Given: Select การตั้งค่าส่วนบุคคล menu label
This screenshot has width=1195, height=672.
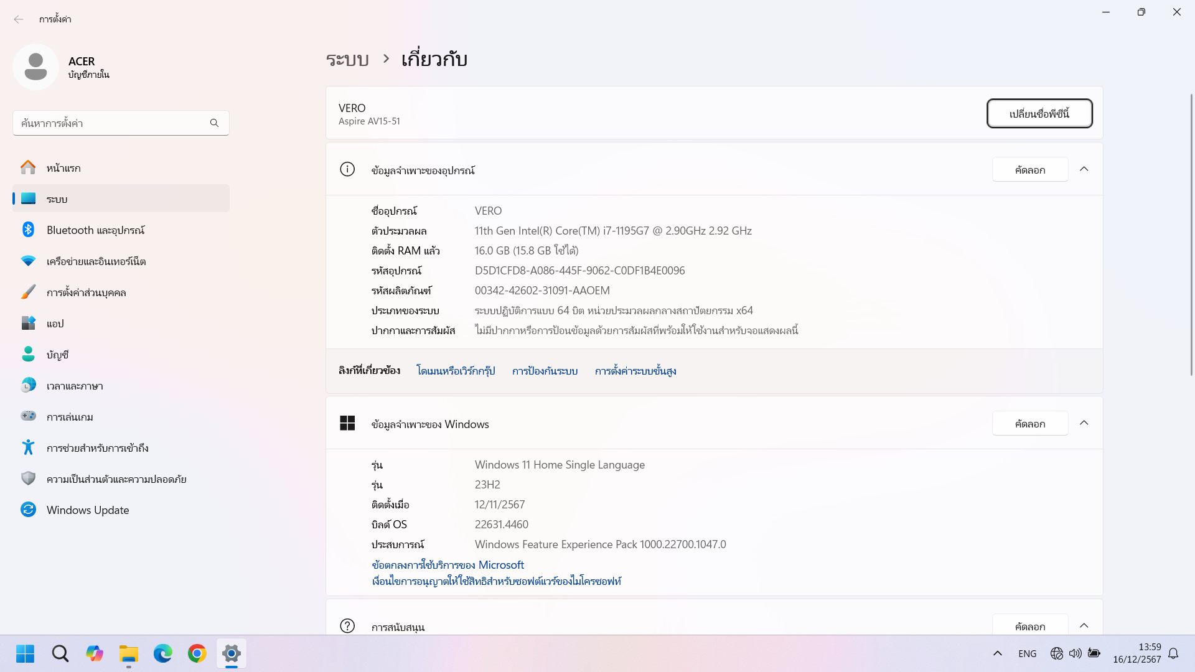Looking at the screenshot, I should pyautogui.click(x=86, y=292).
